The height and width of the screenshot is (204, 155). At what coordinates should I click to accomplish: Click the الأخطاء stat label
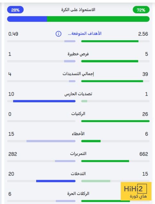click(78, 134)
